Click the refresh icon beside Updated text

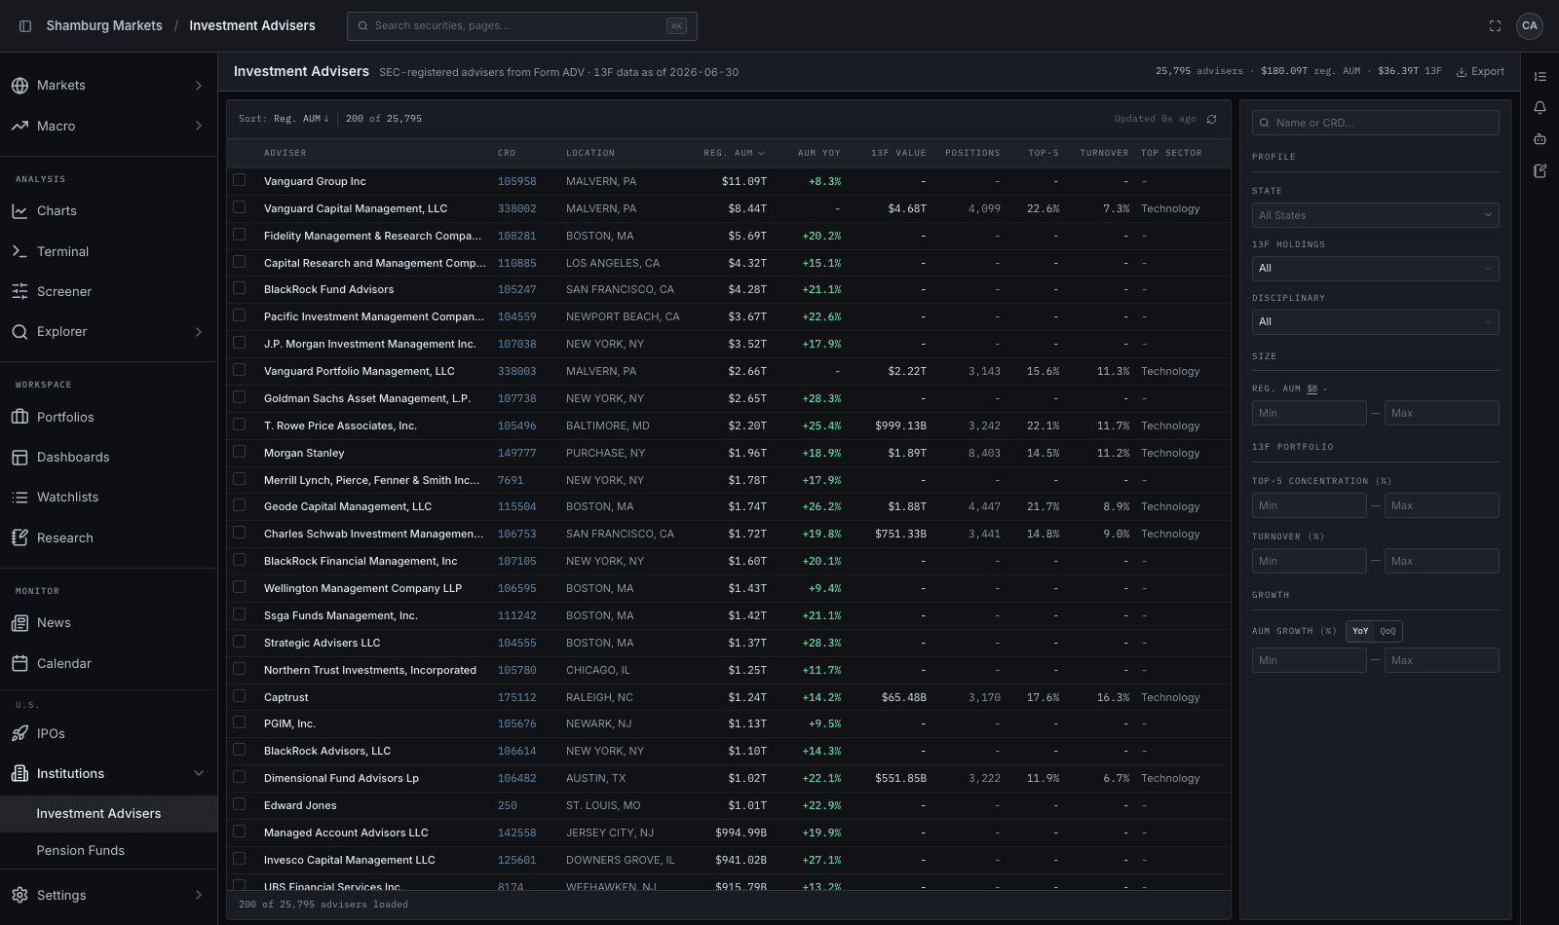click(x=1211, y=119)
